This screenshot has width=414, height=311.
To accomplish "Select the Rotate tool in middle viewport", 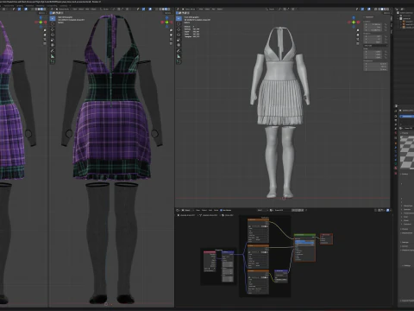I will [53, 35].
